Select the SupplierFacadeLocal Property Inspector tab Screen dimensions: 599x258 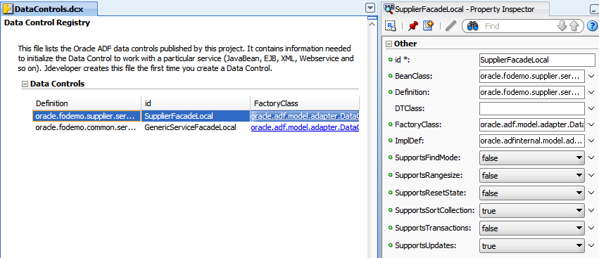pyautogui.click(x=466, y=8)
